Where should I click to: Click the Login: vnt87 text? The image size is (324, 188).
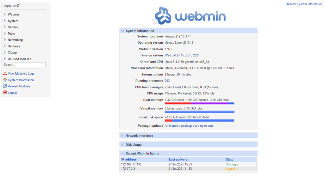click(12, 6)
